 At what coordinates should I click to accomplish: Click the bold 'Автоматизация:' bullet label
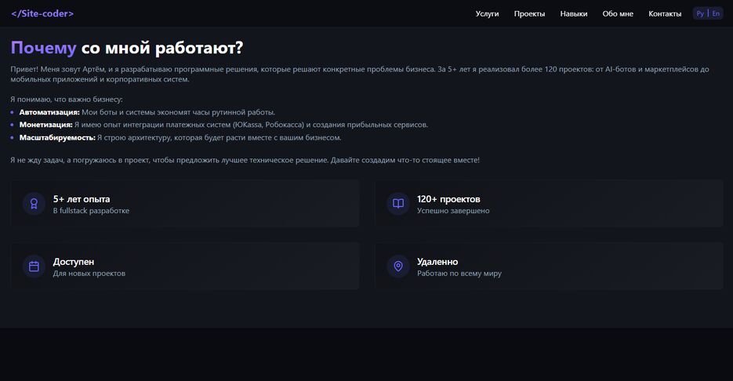coord(49,112)
